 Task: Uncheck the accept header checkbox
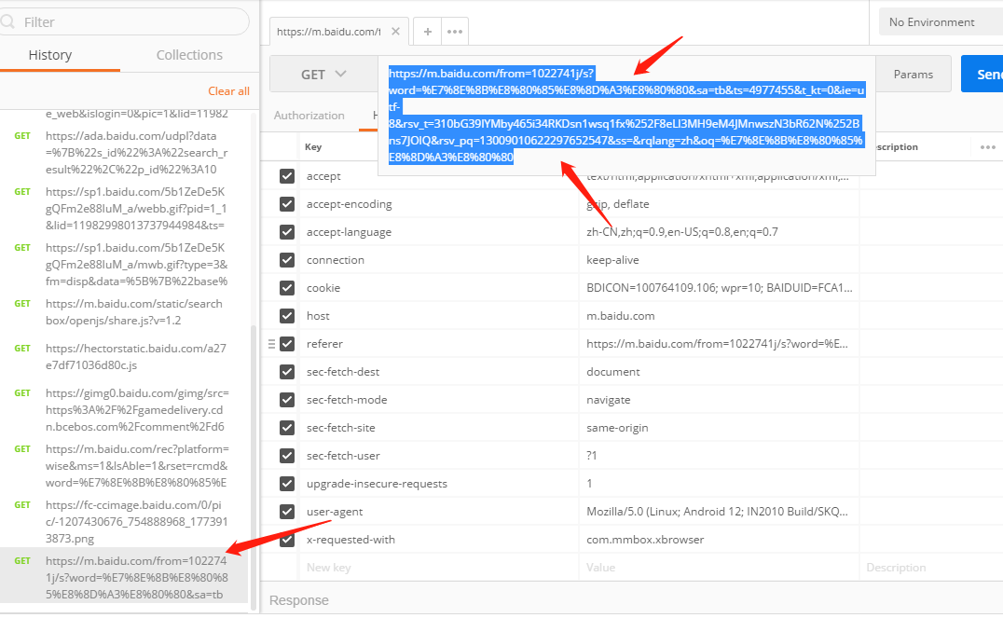coord(287,176)
